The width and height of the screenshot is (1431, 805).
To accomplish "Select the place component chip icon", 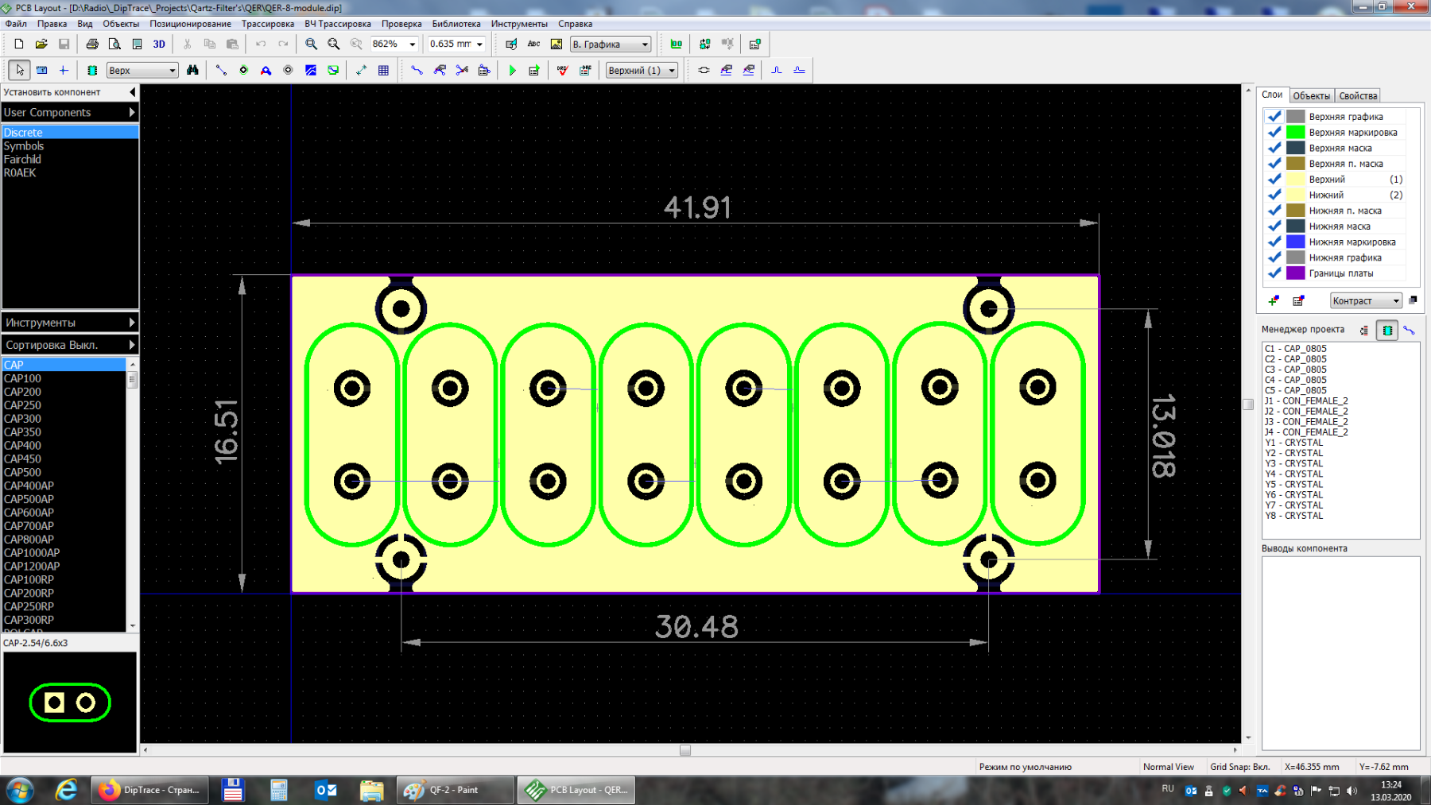I will [x=92, y=70].
